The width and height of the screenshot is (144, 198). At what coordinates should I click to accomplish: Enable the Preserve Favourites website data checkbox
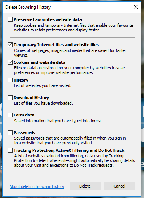pos(10,19)
